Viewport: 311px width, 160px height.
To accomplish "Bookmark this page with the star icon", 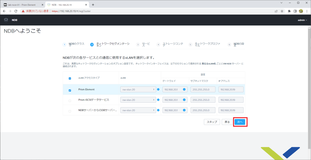I will pos(282,11).
